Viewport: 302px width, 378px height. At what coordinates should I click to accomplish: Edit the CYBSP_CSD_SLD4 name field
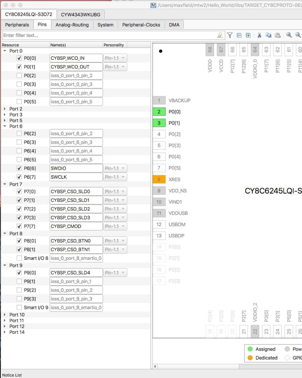(76, 273)
